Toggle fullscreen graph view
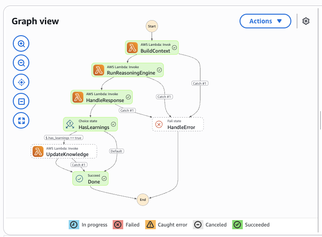 21,121
